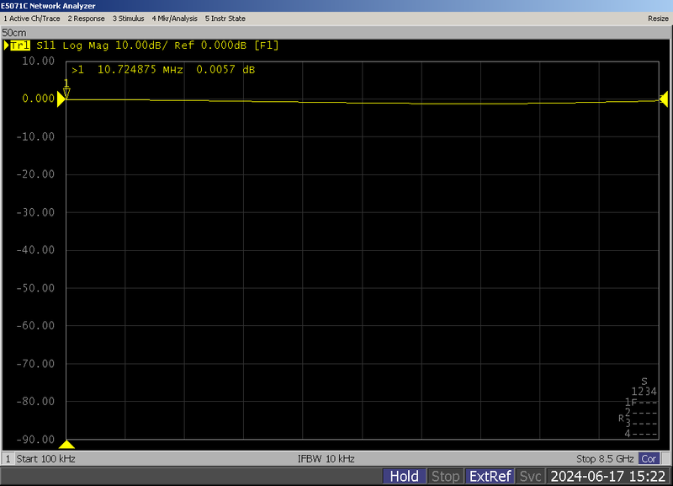Click marker 1 triangle on the trace
Viewport: 673px width, 486px height.
pos(67,93)
